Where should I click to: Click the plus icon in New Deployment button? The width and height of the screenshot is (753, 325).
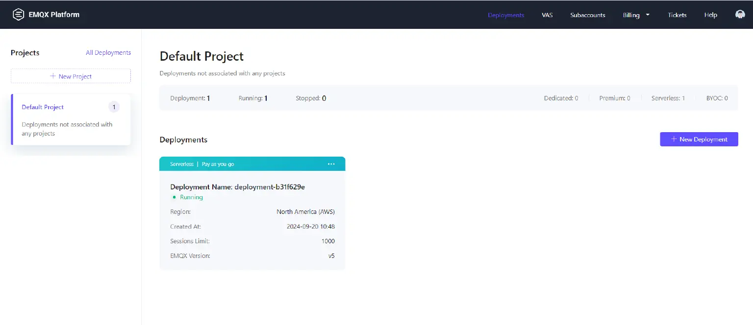(674, 139)
